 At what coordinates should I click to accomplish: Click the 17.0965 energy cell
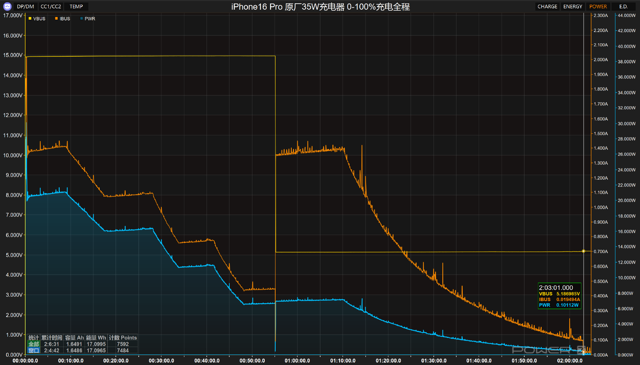pos(96,350)
